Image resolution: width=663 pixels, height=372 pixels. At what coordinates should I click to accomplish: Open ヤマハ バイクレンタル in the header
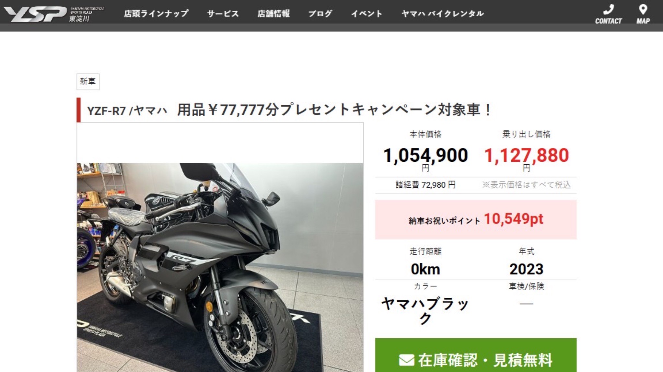443,14
